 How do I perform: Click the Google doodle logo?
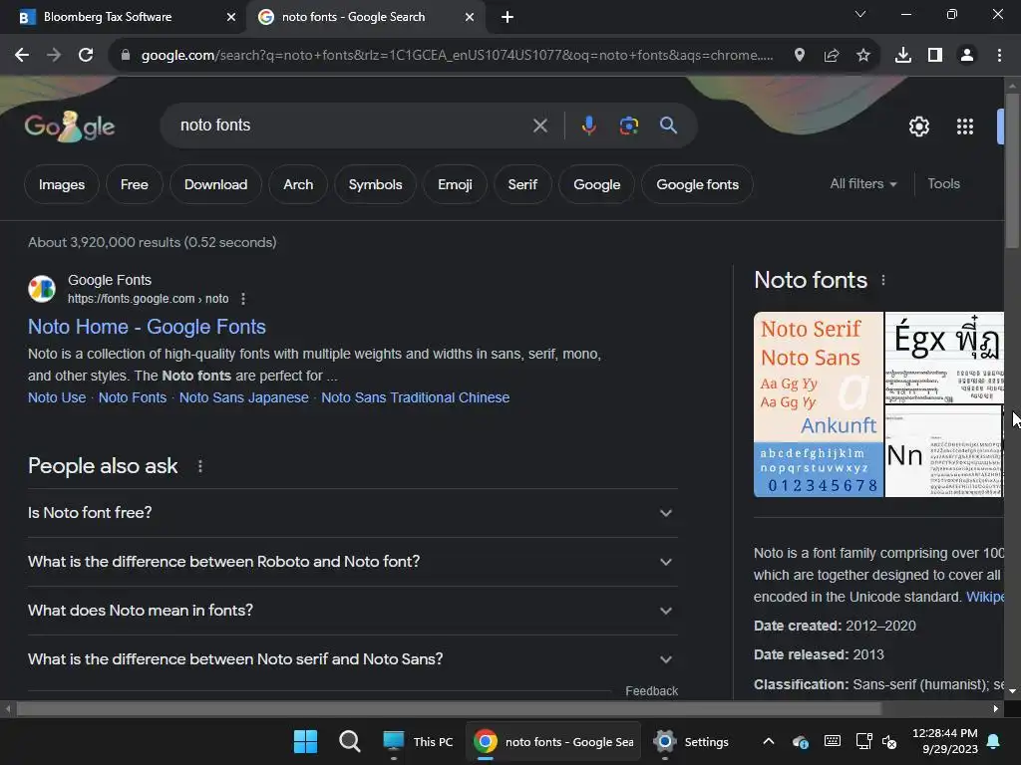point(70,127)
